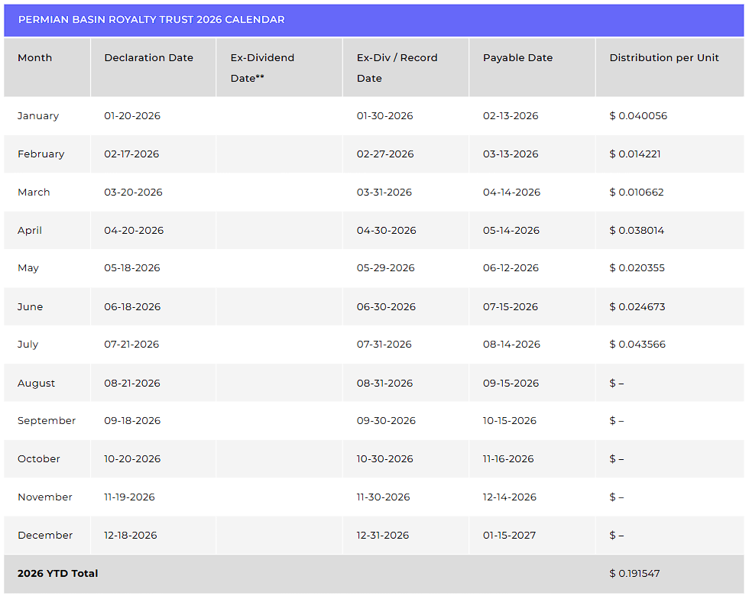Viewport: 749px width, 599px height.
Task: Select declaration date 06-18-2026
Action: 132,307
